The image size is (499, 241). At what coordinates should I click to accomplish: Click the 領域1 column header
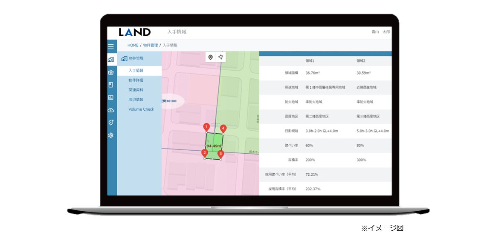coord(310,60)
